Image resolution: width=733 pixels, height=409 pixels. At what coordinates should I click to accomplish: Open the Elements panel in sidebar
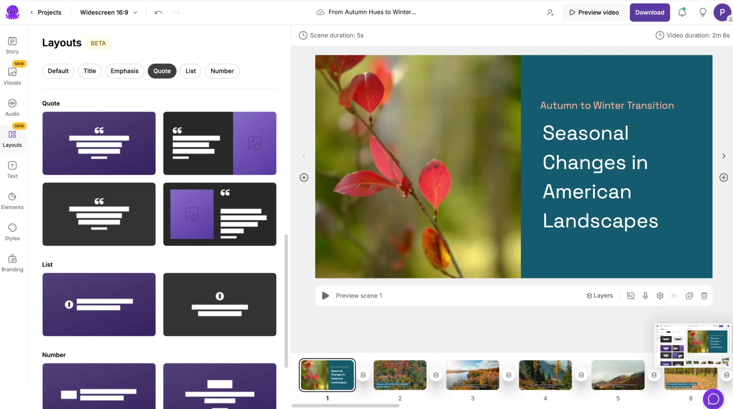[x=12, y=201]
